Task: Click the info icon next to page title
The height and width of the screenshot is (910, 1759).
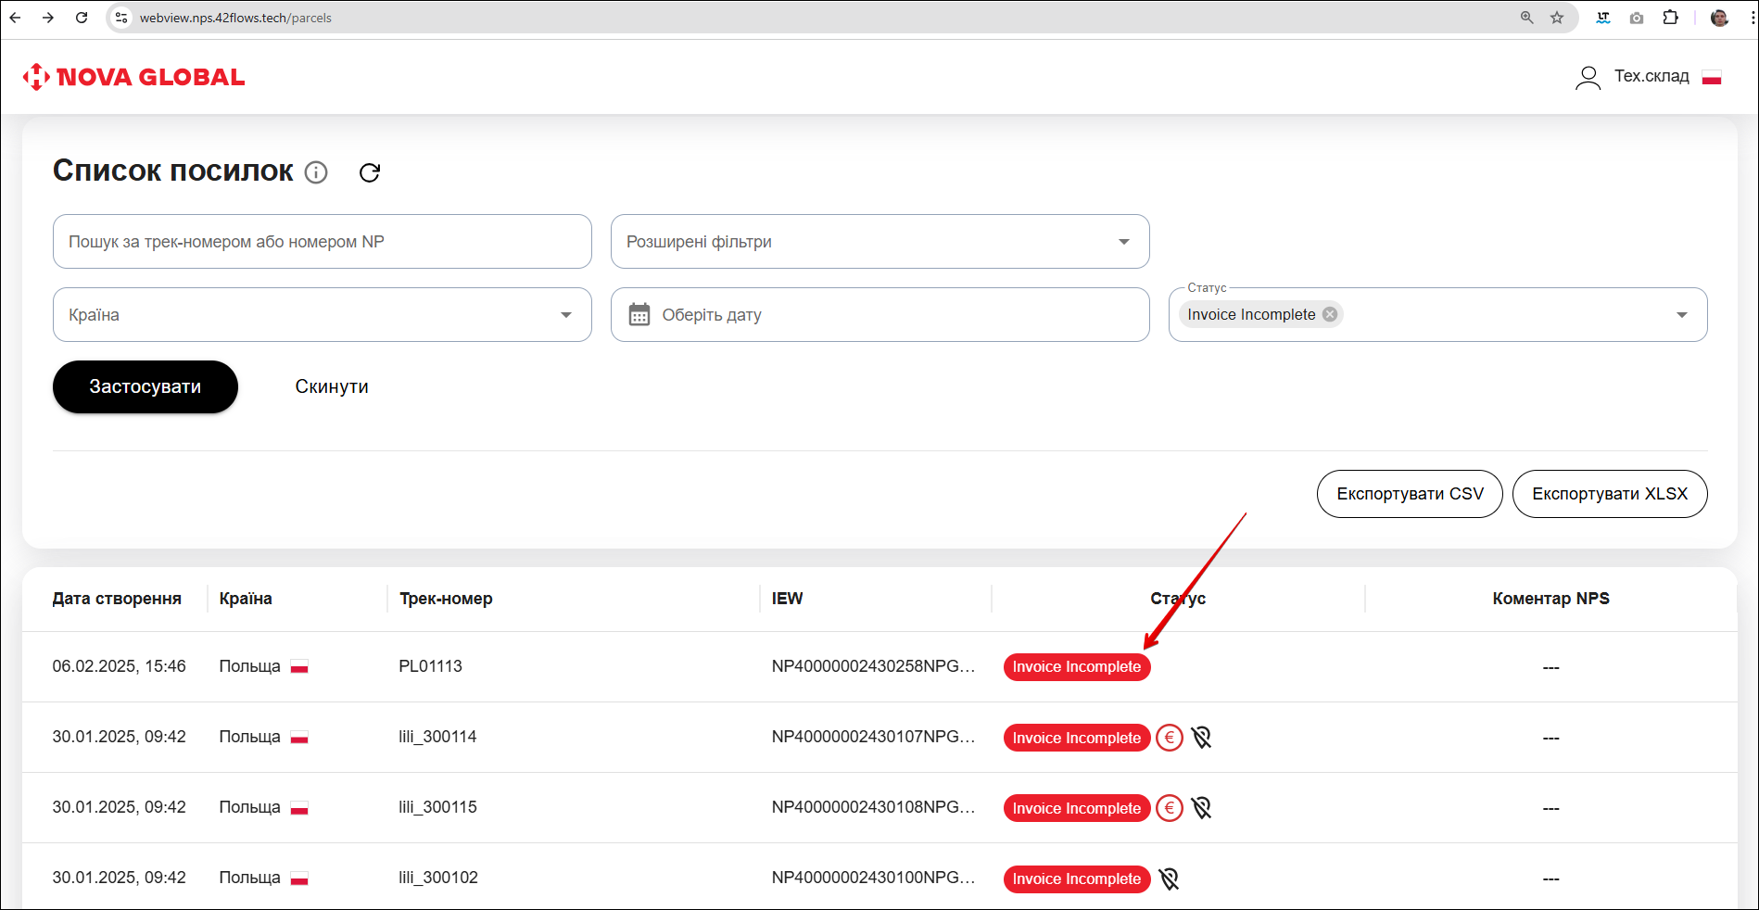Action: (316, 172)
